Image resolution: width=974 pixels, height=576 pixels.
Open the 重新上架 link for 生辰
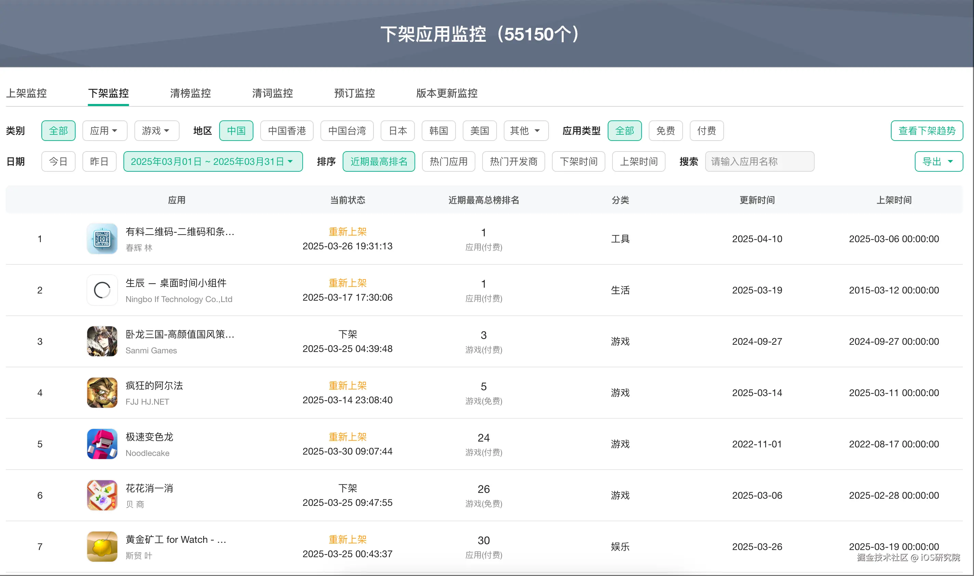tap(347, 283)
